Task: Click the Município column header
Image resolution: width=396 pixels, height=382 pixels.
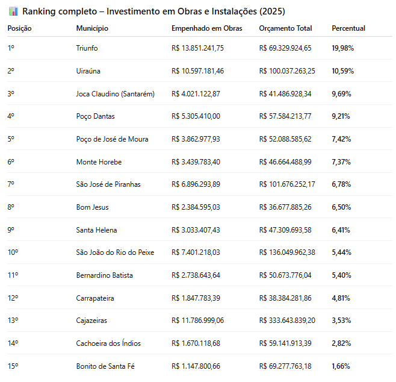Action: click(92, 28)
